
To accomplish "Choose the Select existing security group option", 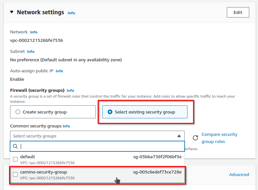I will click(x=110, y=112).
